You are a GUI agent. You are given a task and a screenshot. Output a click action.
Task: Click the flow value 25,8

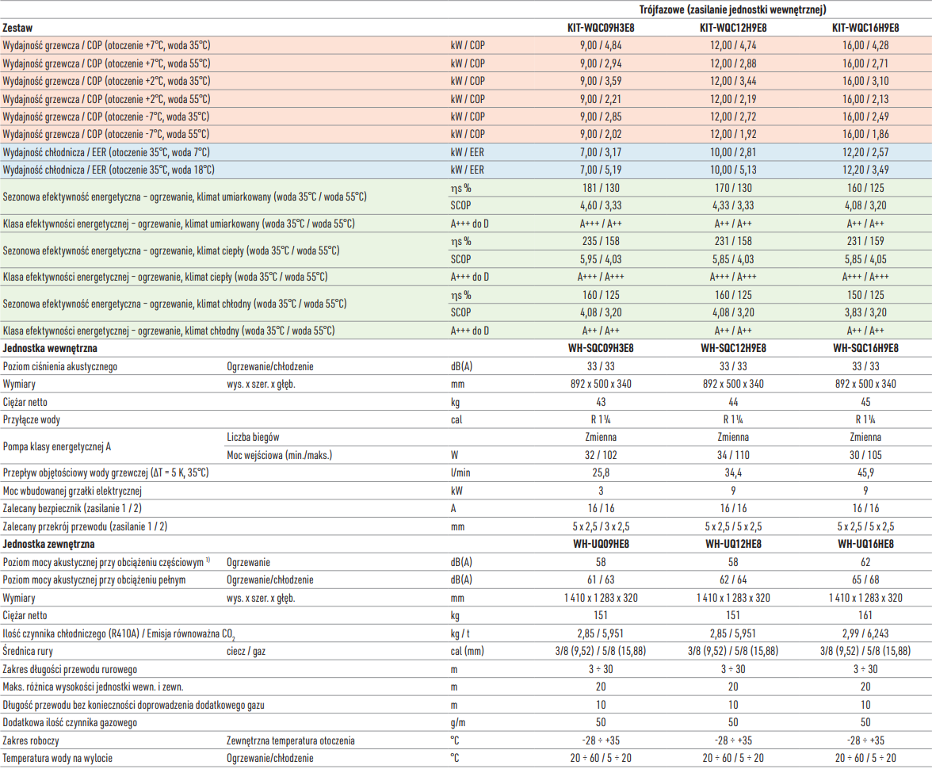click(x=601, y=472)
